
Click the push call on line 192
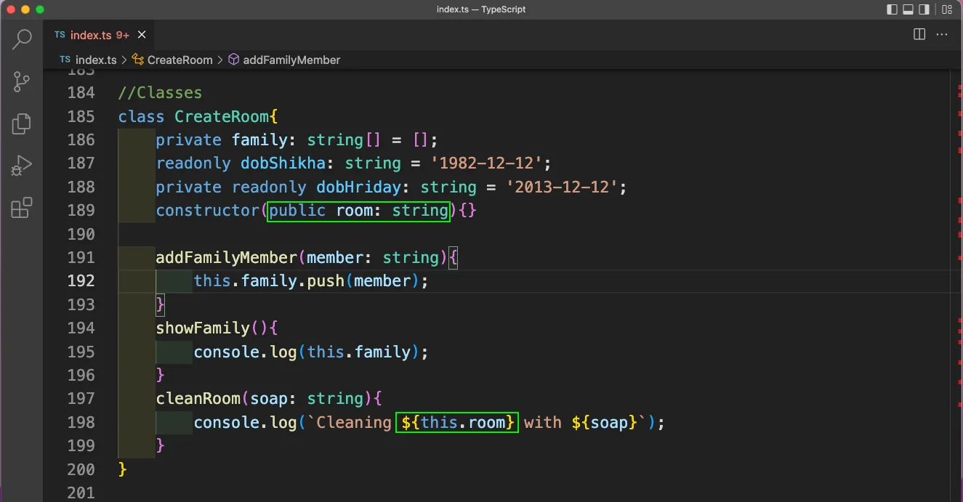[326, 281]
